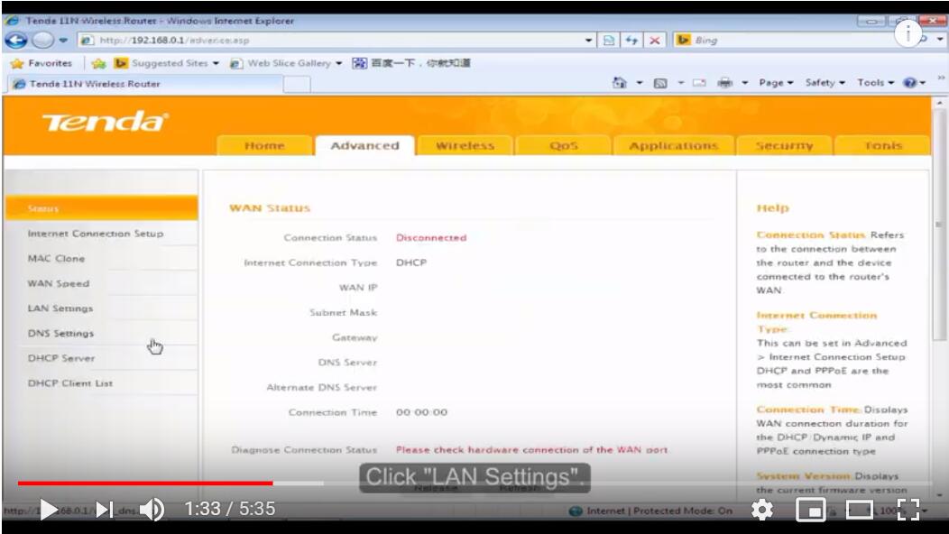The width and height of the screenshot is (949, 534).
Task: Open the video settings gear
Action: (762, 511)
